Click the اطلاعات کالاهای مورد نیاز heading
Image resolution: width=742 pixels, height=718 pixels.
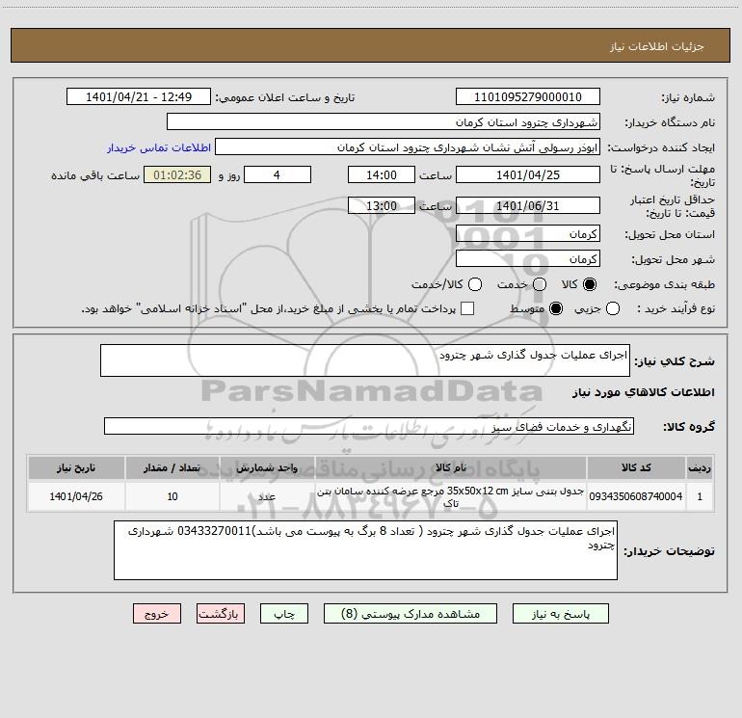tap(643, 392)
